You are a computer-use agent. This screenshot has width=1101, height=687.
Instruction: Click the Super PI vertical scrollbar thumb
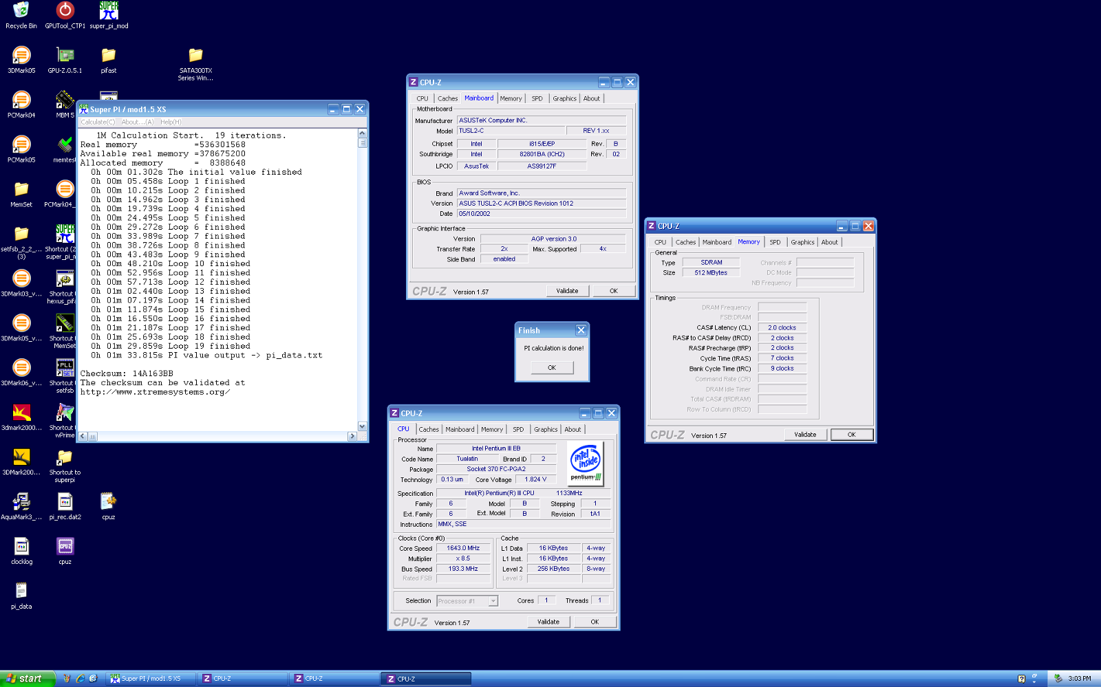coord(363,143)
